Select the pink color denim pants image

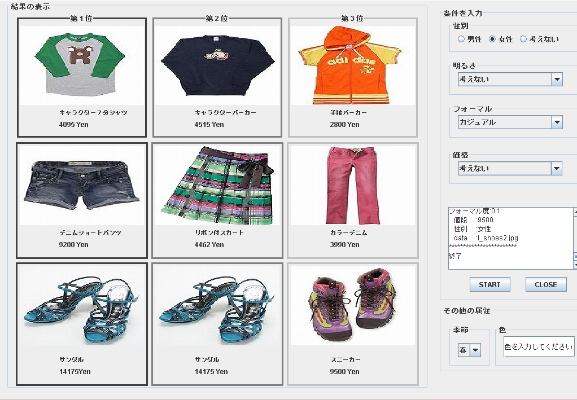click(352, 185)
